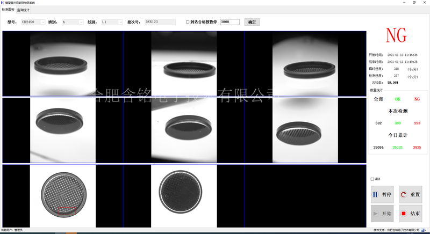Click the 确定 confirm button
This screenshot has height=234, width=430.
[x=252, y=22]
